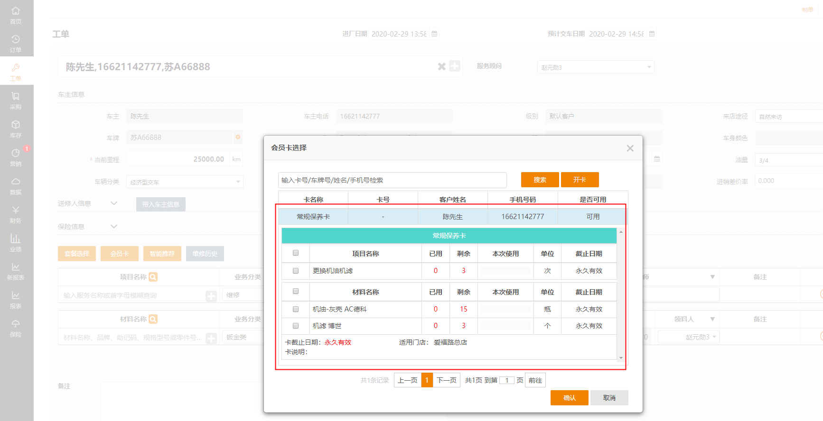Open the 营销 marketing sidebar icon
823x421 pixels.
point(16,156)
